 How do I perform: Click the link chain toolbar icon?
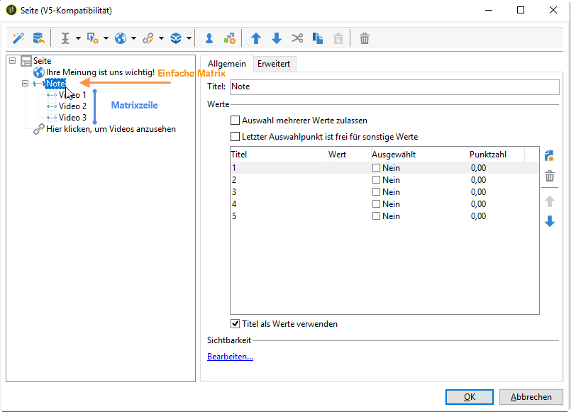pyautogui.click(x=148, y=38)
